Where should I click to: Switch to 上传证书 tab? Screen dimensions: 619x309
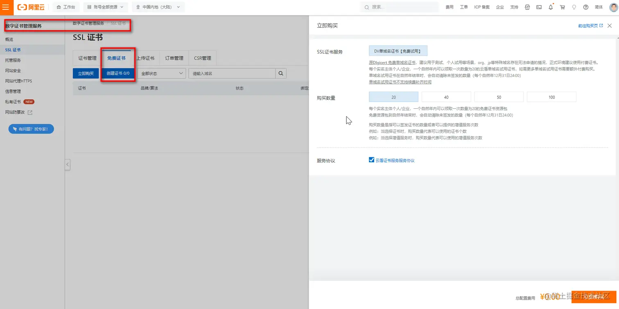145,58
